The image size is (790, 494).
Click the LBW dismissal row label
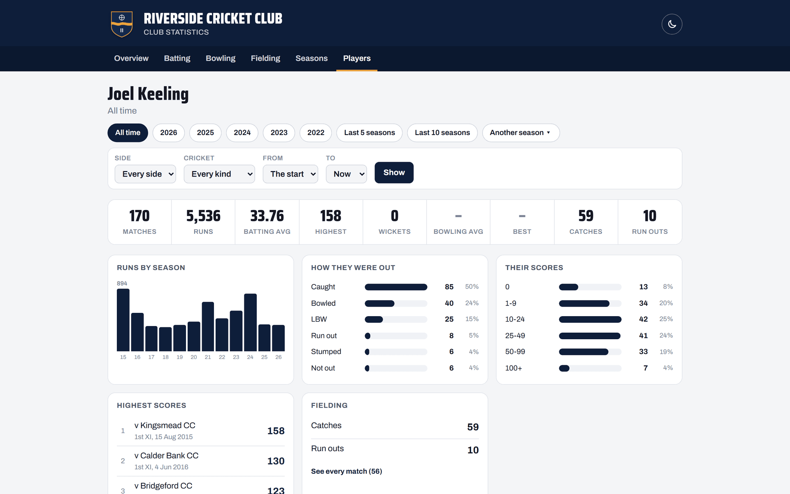tap(319, 319)
